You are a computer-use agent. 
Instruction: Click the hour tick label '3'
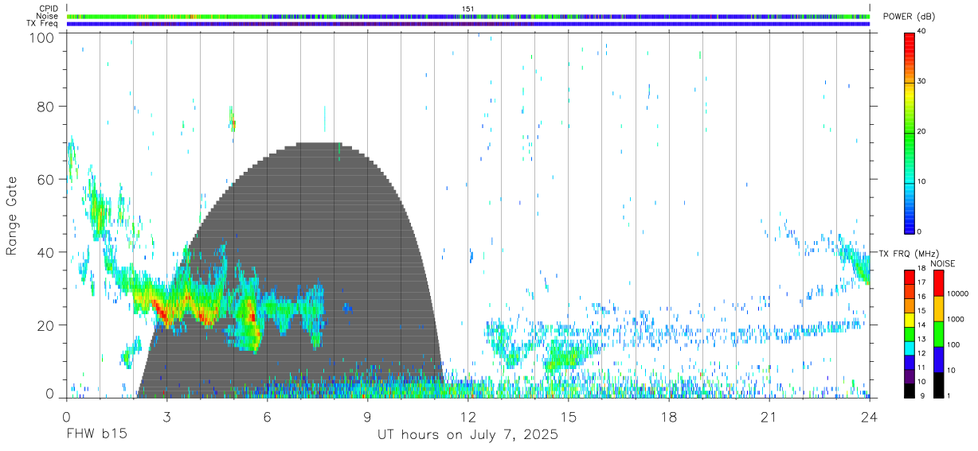click(166, 417)
